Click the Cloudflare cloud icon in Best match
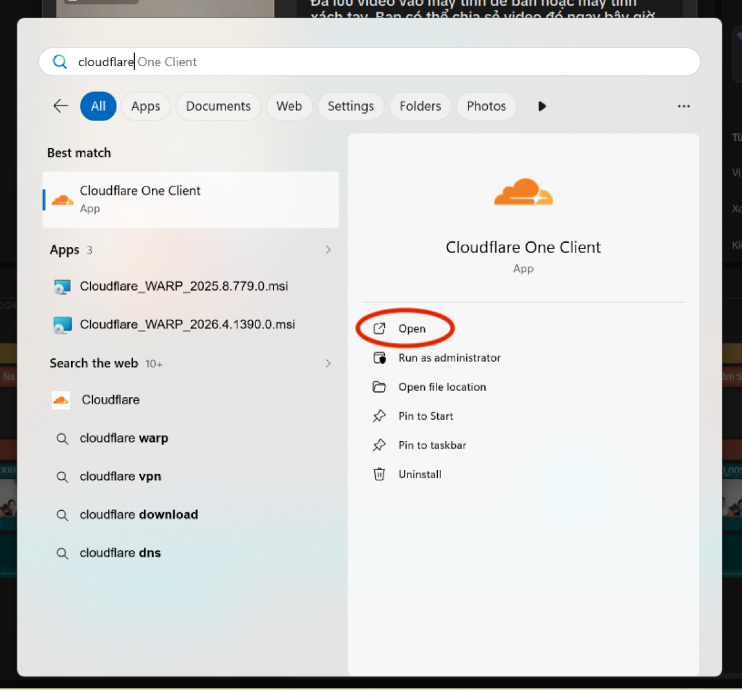The width and height of the screenshot is (742, 690). 62,200
